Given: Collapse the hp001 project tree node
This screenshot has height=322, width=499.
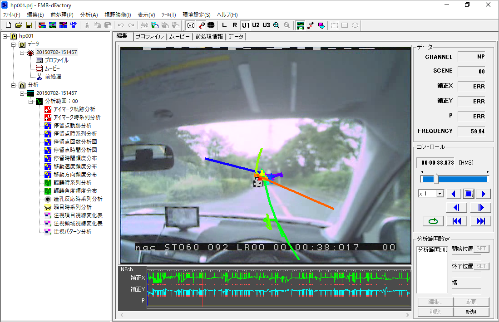Looking at the screenshot, I should tap(5, 36).
